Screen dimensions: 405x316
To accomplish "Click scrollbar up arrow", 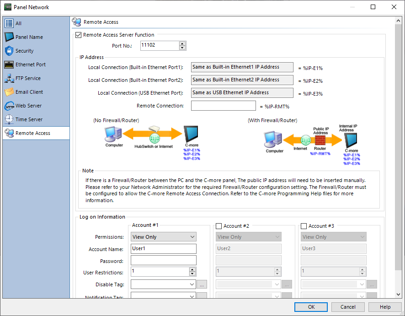I will pyautogui.click(x=398, y=21).
